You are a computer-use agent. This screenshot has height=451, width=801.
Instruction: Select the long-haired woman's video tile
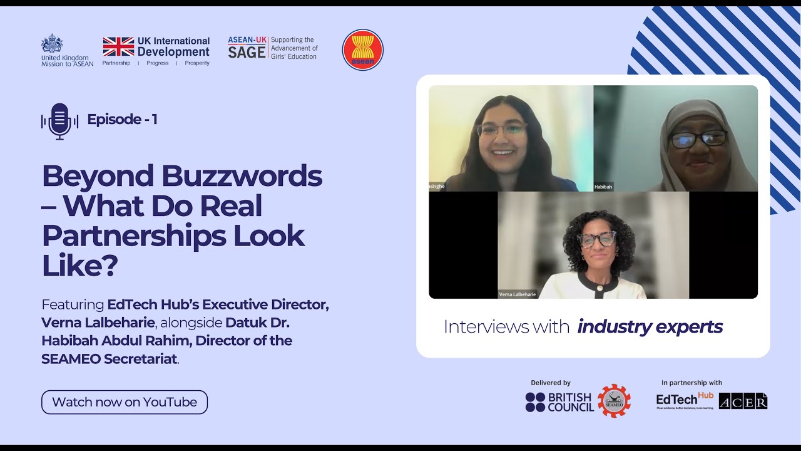(x=511, y=138)
